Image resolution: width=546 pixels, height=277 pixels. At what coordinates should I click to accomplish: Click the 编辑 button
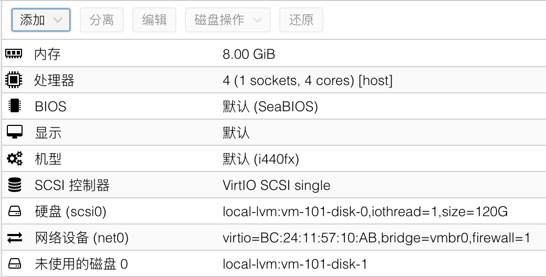[x=154, y=20]
